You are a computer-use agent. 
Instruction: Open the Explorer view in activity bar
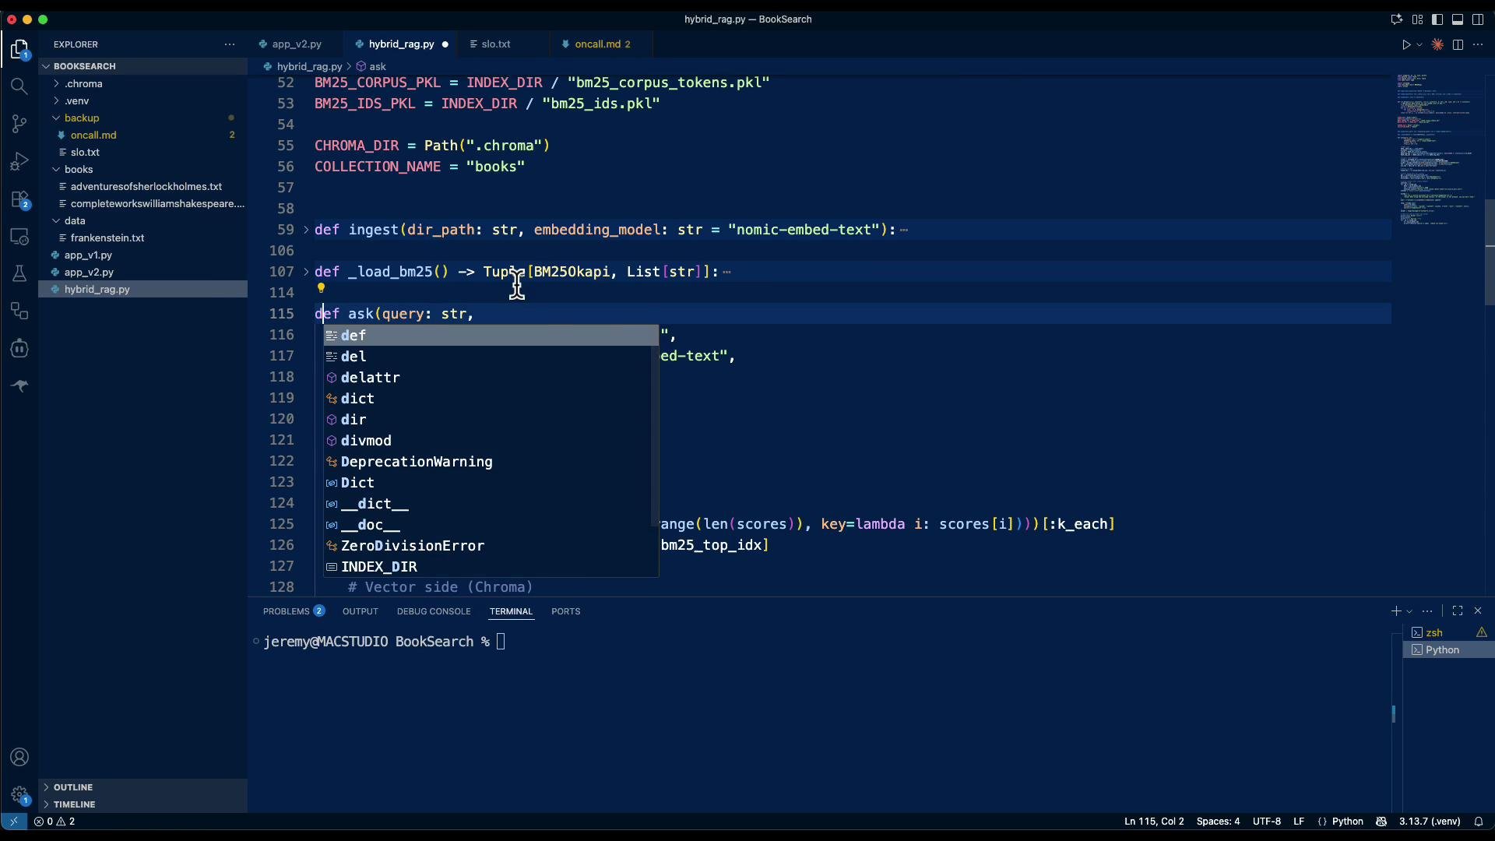[19, 50]
